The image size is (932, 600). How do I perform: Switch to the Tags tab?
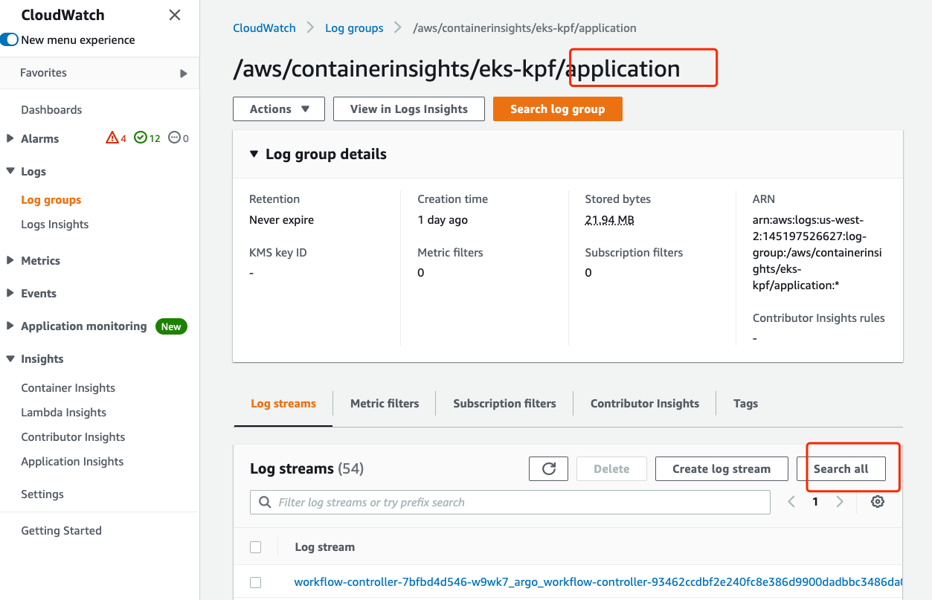[x=745, y=403]
